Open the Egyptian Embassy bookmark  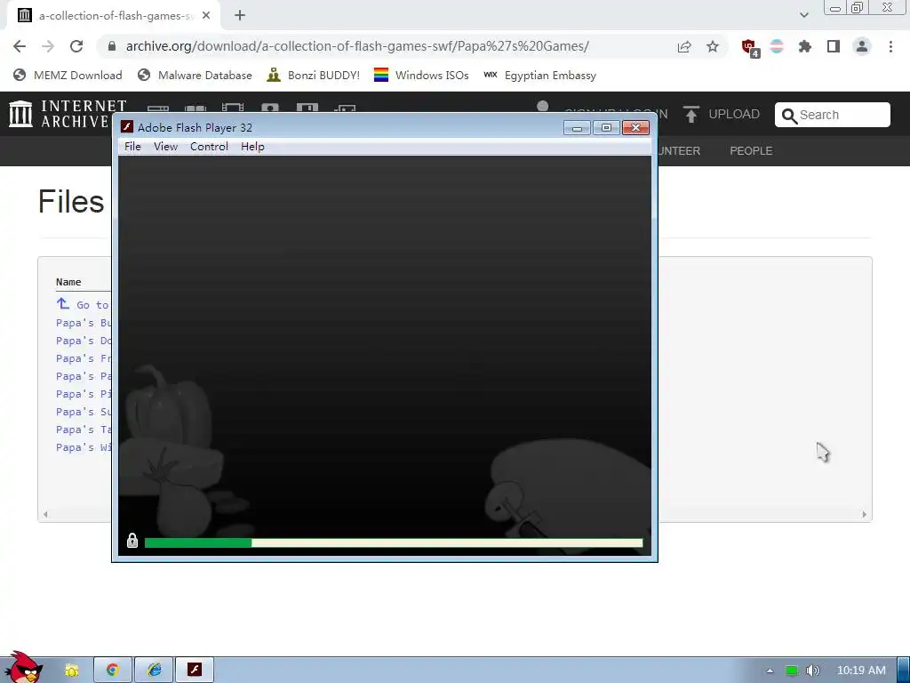pyautogui.click(x=539, y=75)
